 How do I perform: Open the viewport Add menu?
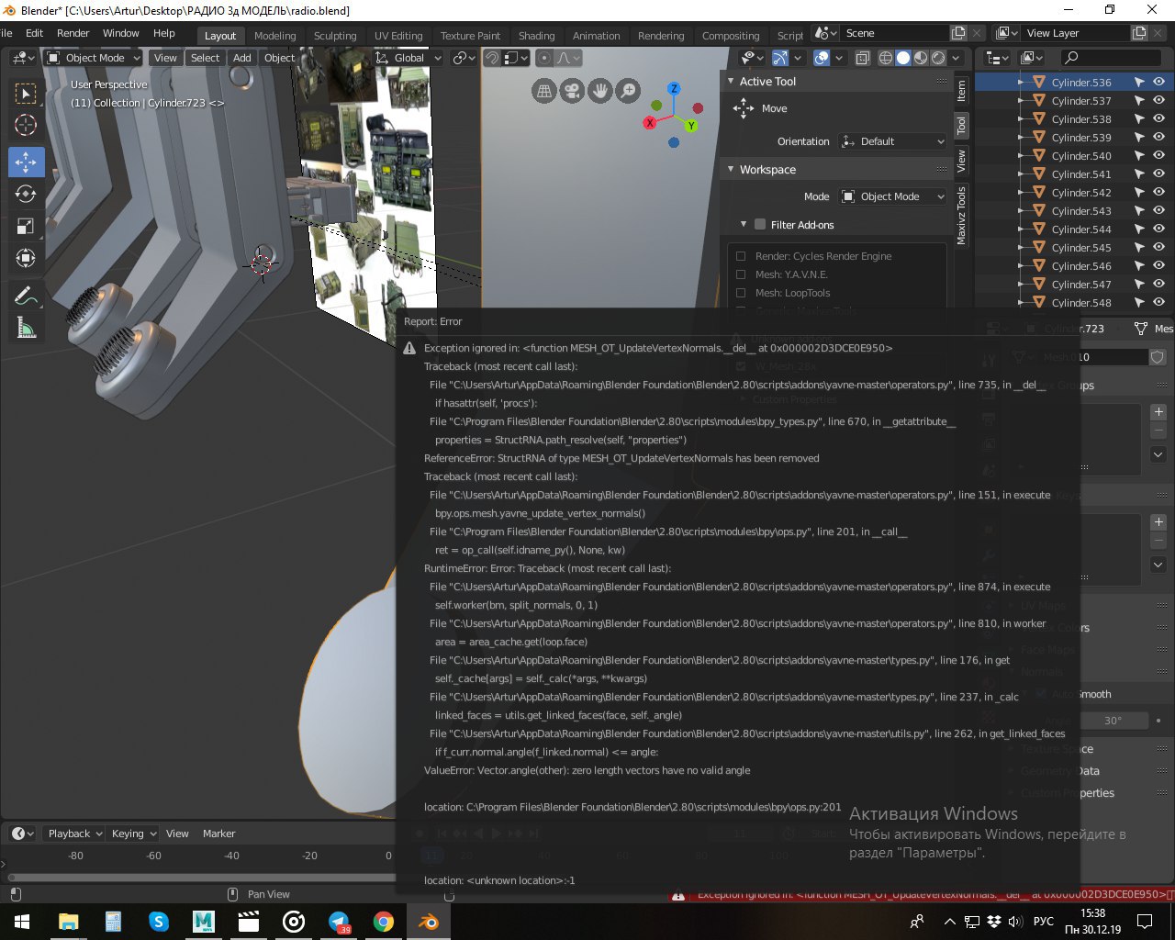(242, 58)
